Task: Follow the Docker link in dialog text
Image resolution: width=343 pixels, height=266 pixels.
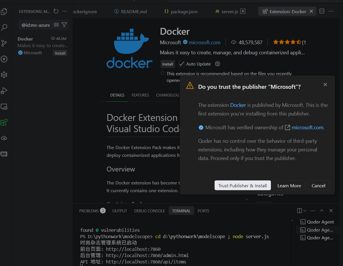Action: point(238,105)
